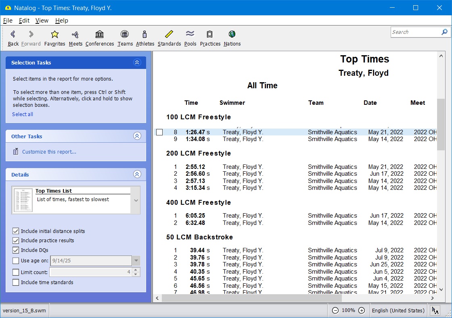The image size is (452, 318).
Task: Click Customize this report link
Action: pyautogui.click(x=49, y=152)
